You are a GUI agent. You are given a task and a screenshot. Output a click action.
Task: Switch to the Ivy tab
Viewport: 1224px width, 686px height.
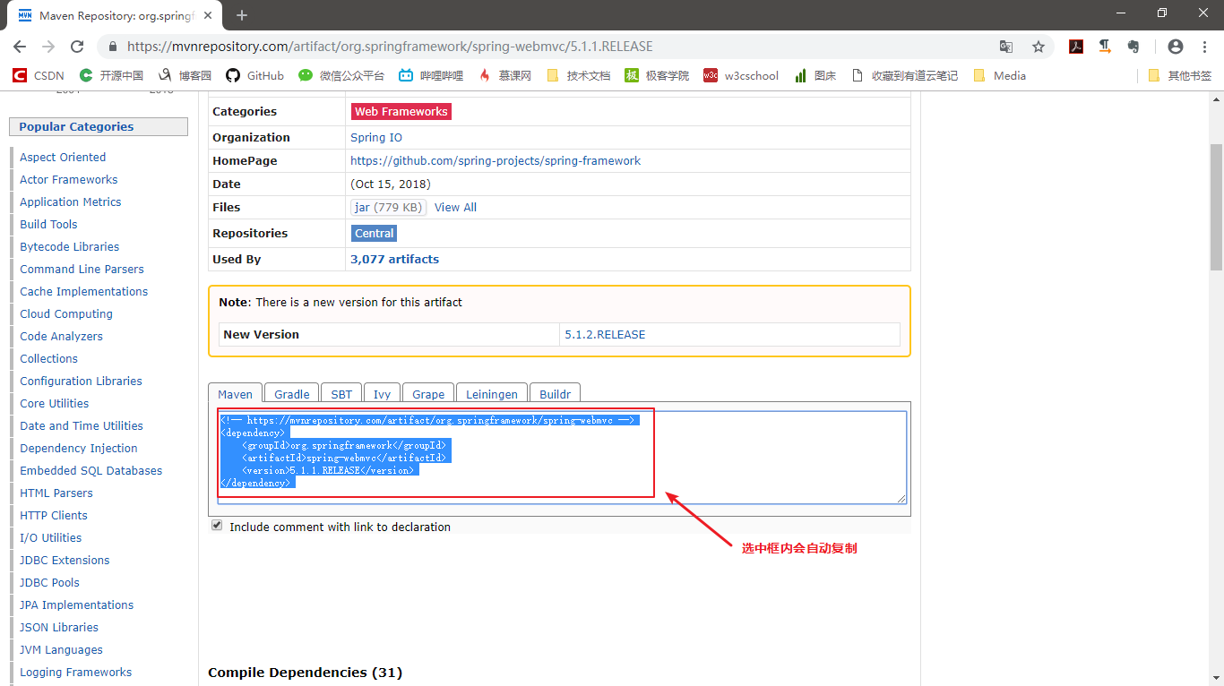click(x=383, y=394)
